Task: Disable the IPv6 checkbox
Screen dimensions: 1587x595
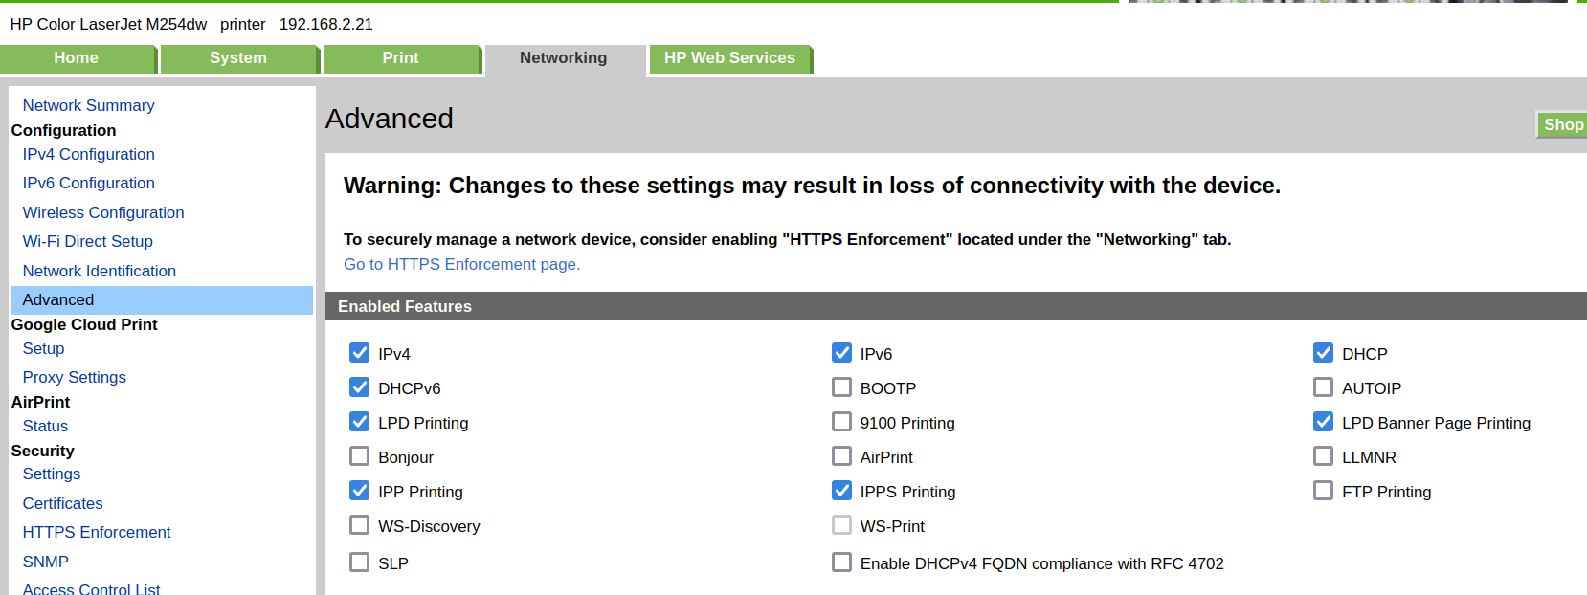Action: (x=841, y=353)
